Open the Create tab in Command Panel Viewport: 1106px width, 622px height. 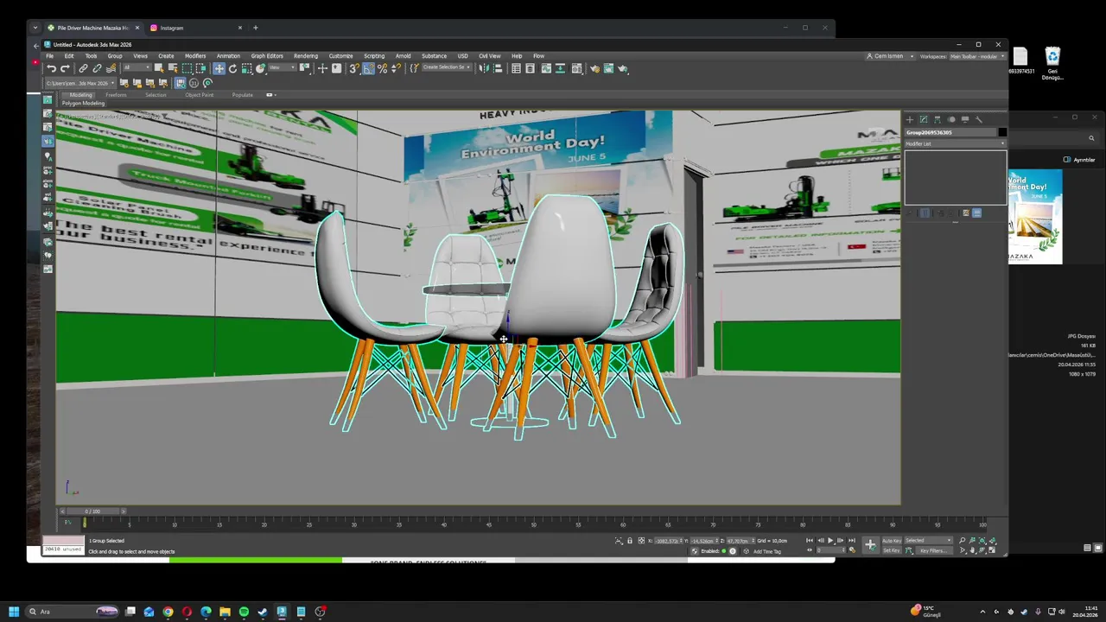pyautogui.click(x=909, y=119)
